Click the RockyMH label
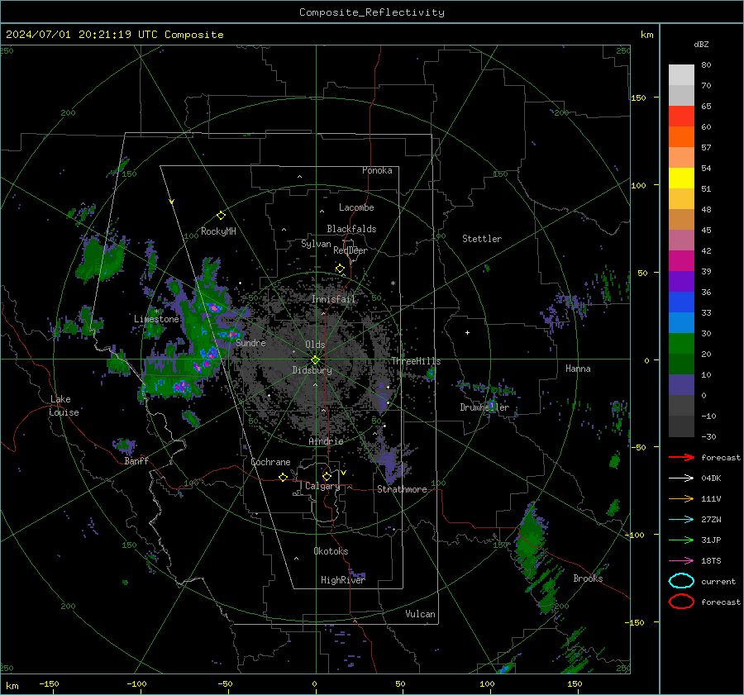Viewport: 744px width, 695px height. pyautogui.click(x=218, y=231)
